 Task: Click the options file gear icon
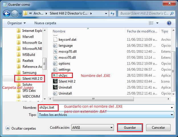click(55, 64)
